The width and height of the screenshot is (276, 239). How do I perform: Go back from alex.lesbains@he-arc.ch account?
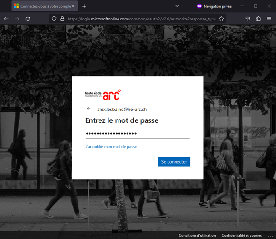89,109
